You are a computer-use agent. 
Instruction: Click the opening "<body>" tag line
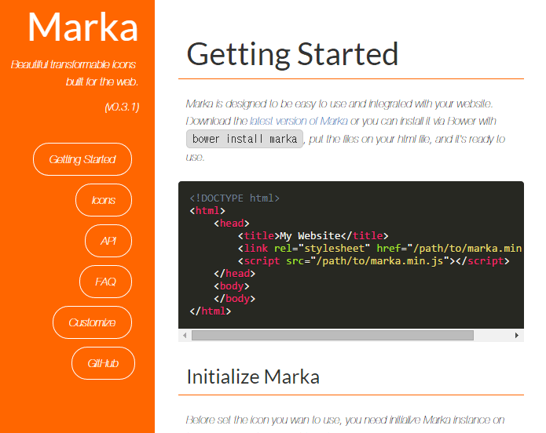click(x=232, y=286)
